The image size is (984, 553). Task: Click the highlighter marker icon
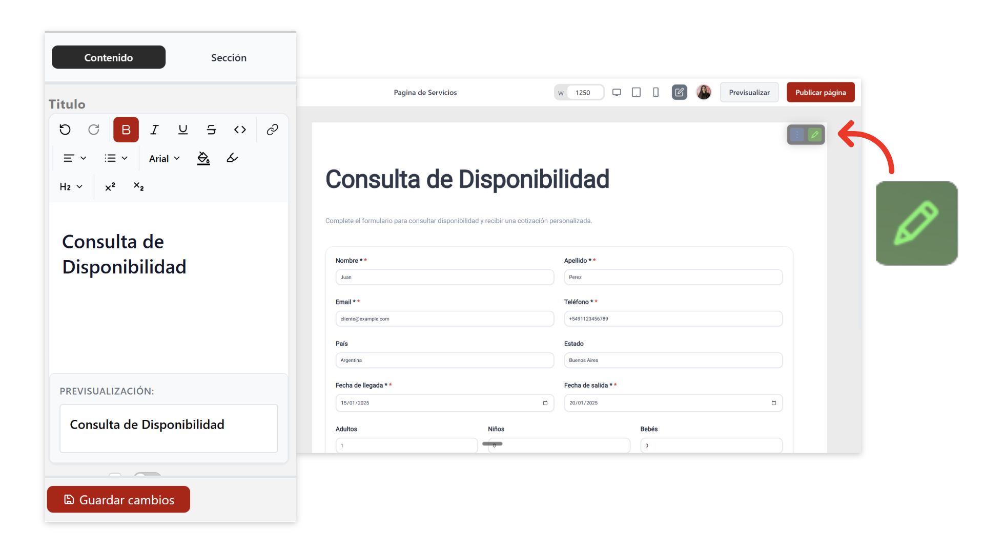[x=232, y=158]
